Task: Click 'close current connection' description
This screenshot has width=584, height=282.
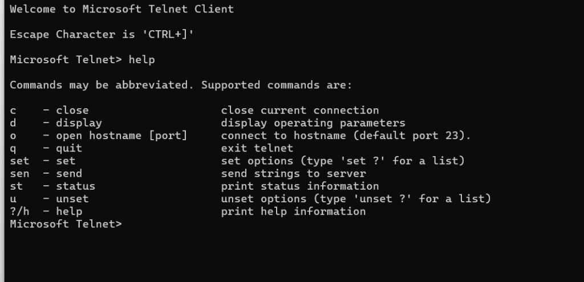Action: click(300, 111)
